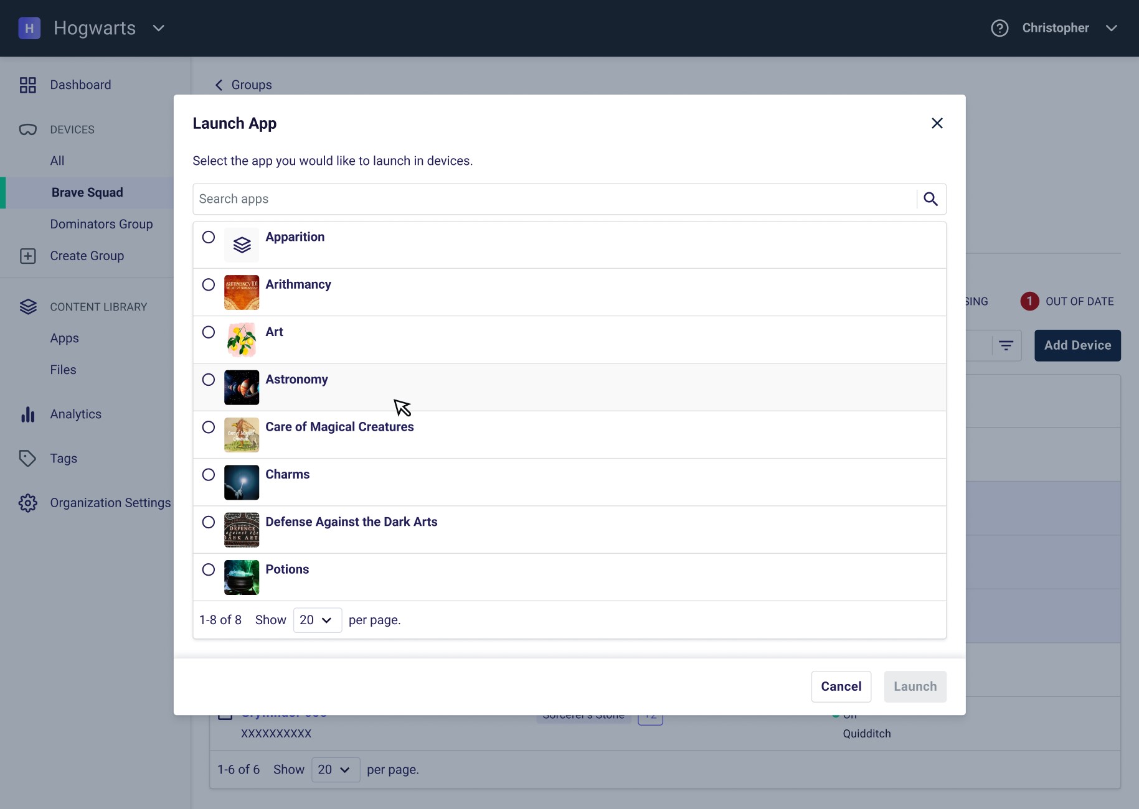The height and width of the screenshot is (809, 1139).
Task: Click the Charms app thumbnail
Action: click(x=242, y=482)
